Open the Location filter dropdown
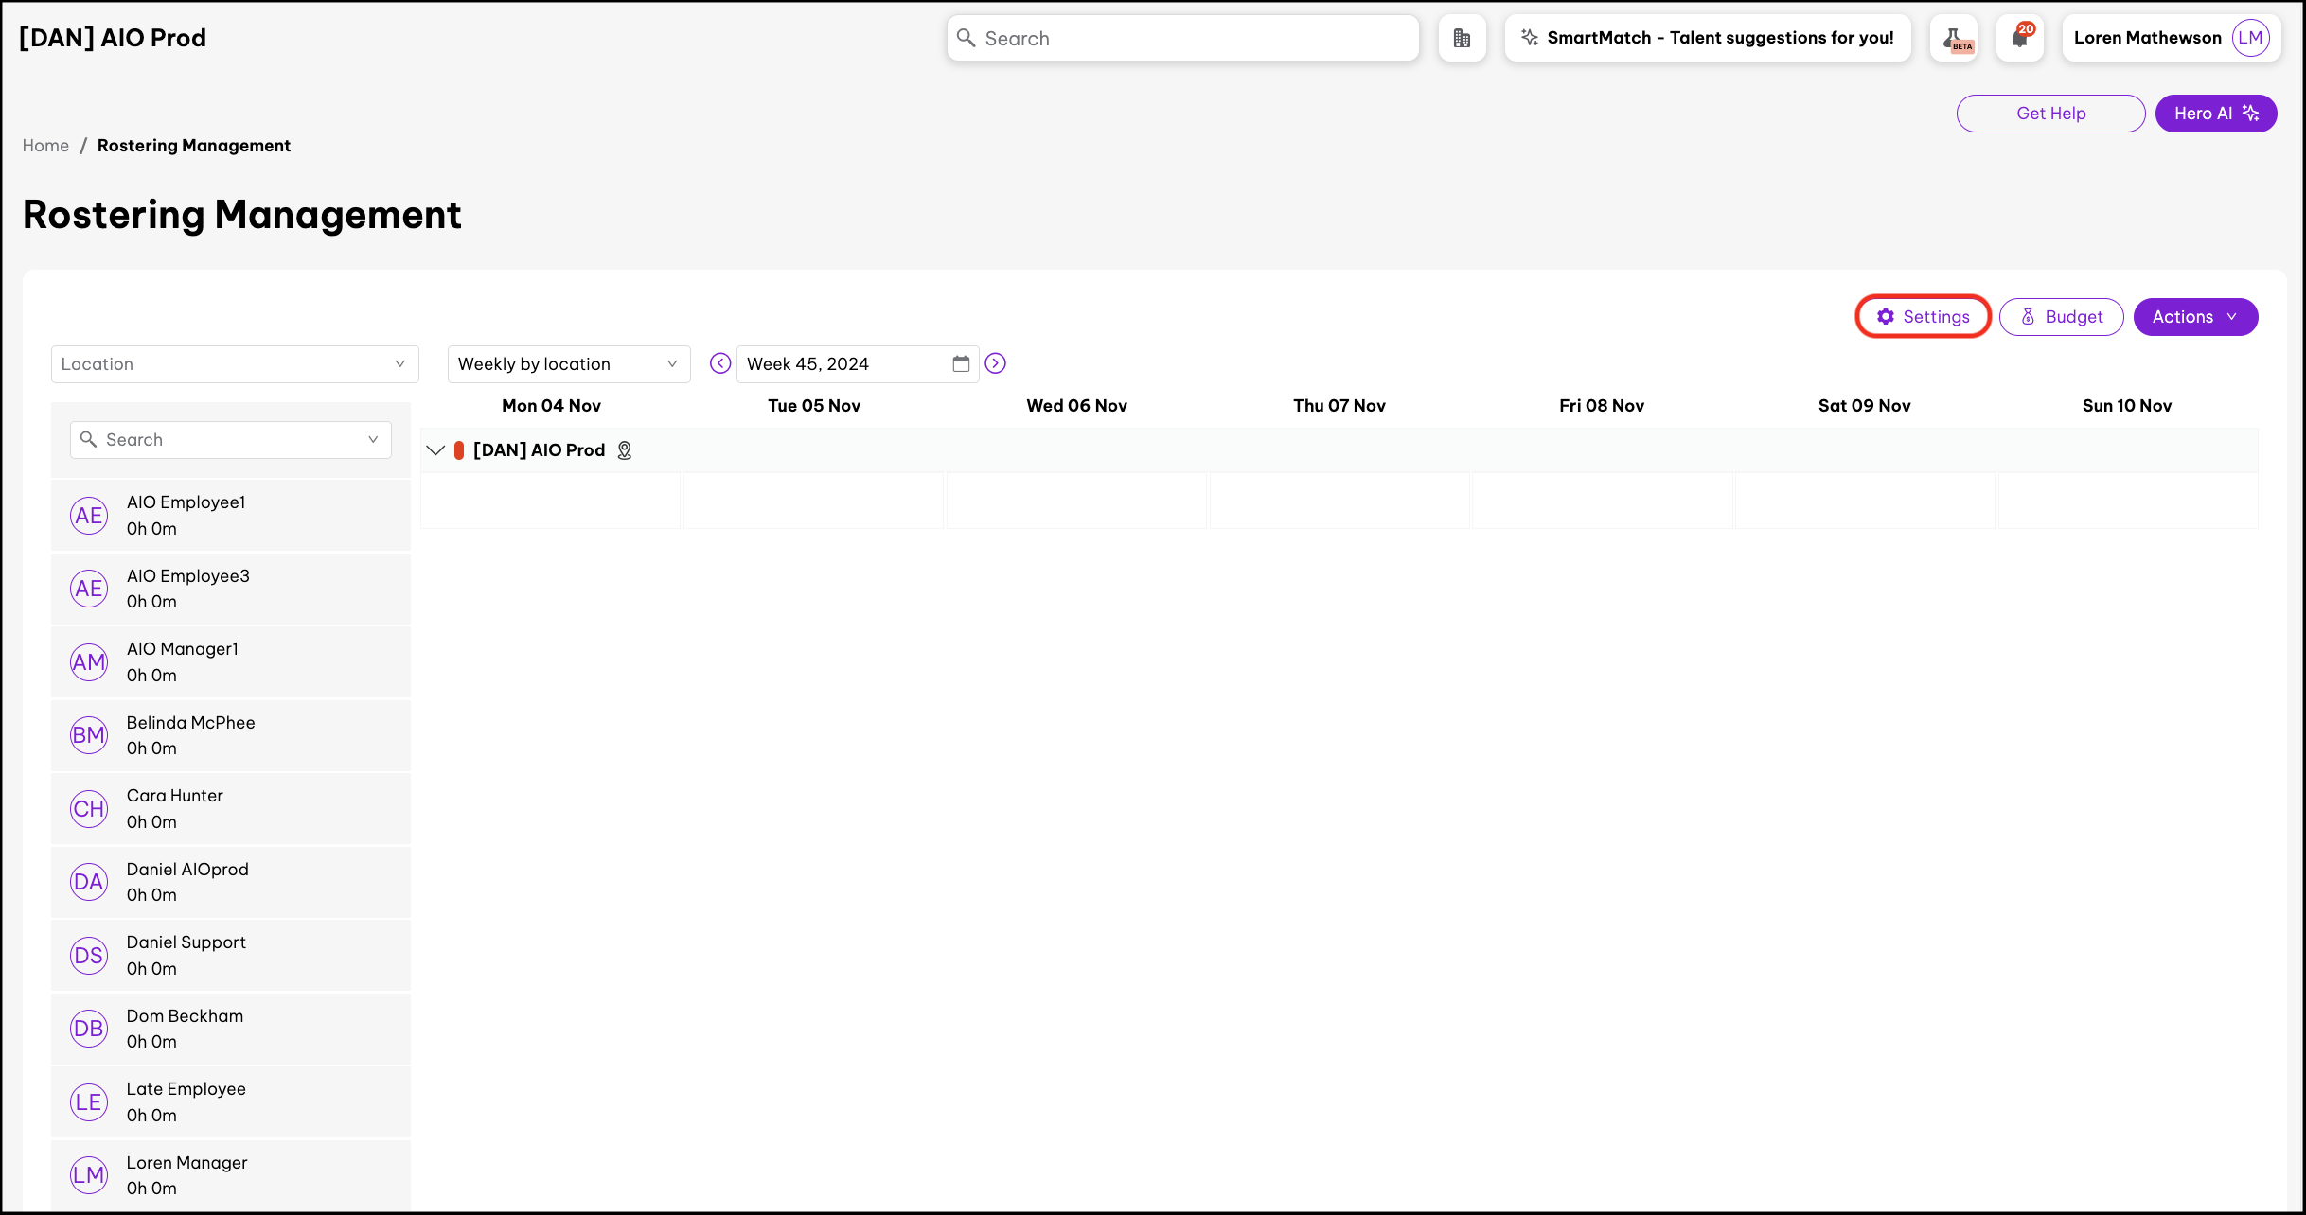2306x1215 pixels. pyautogui.click(x=234, y=364)
